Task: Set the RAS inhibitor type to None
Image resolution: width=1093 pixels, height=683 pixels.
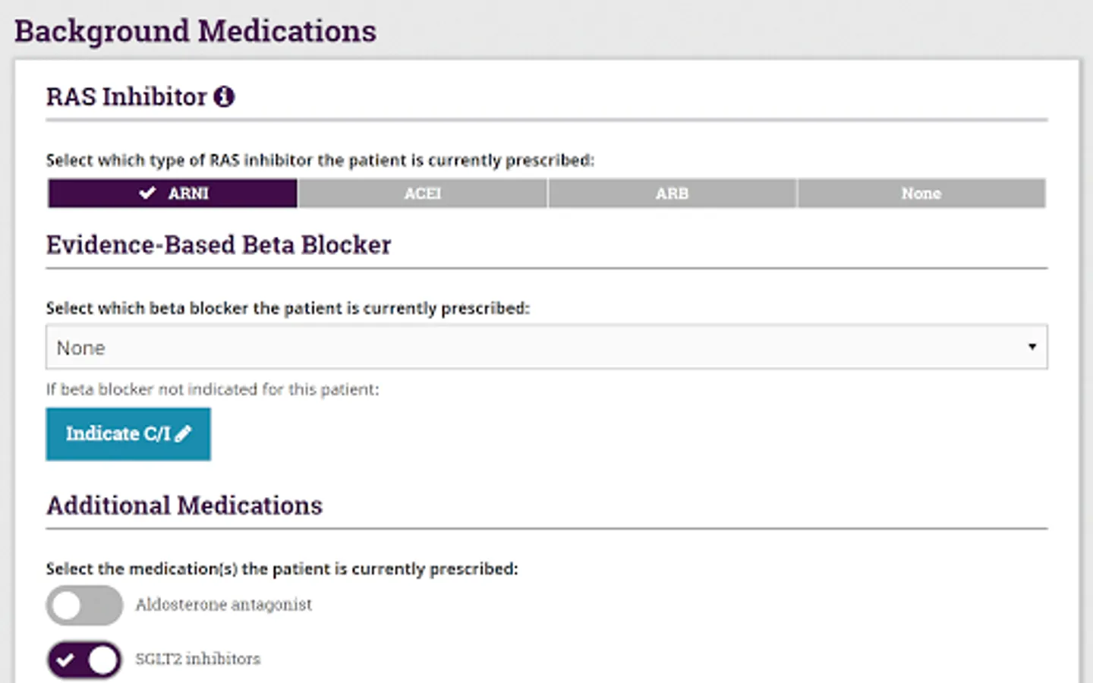Action: coord(921,194)
